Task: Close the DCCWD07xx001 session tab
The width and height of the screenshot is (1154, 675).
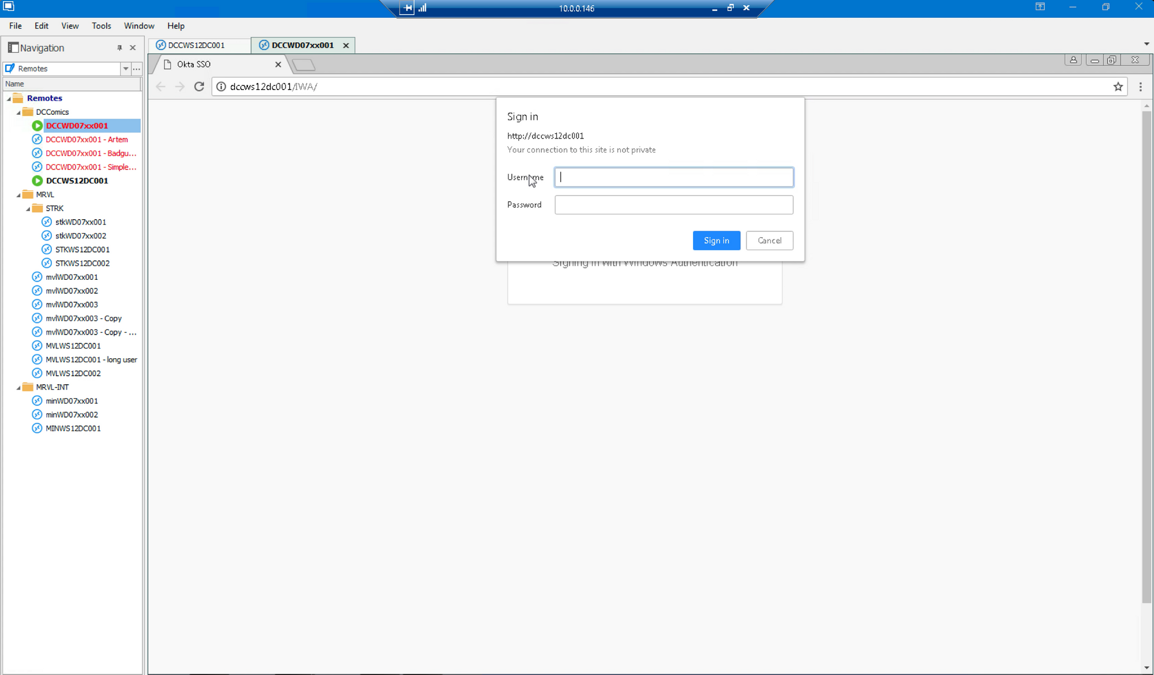Action: tap(346, 46)
